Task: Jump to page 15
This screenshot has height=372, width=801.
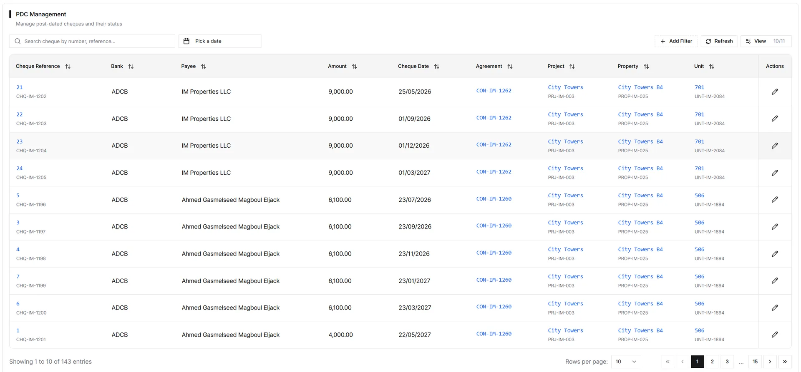Action: [x=755, y=362]
